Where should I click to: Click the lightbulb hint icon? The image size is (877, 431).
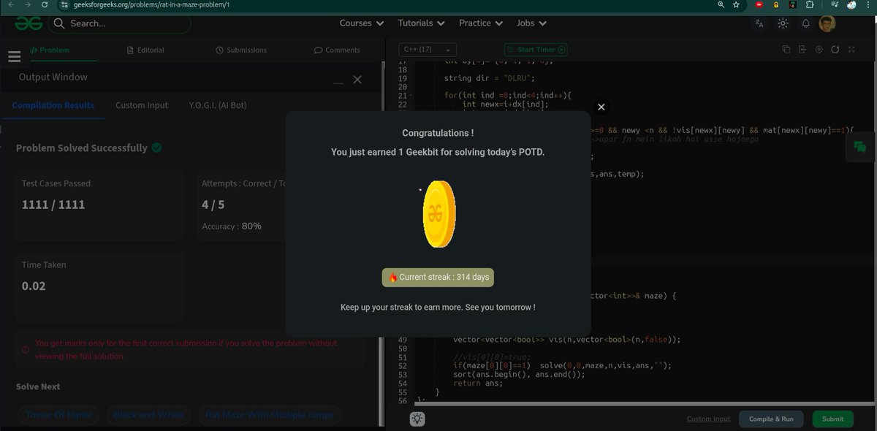[417, 419]
